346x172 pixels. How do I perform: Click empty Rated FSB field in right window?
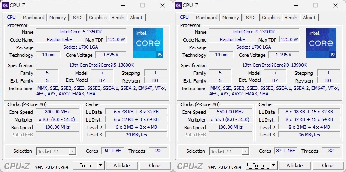click(230, 135)
